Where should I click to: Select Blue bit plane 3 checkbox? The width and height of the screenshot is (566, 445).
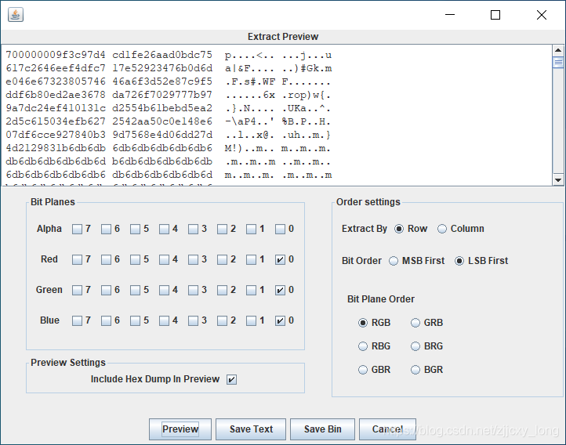(193, 320)
